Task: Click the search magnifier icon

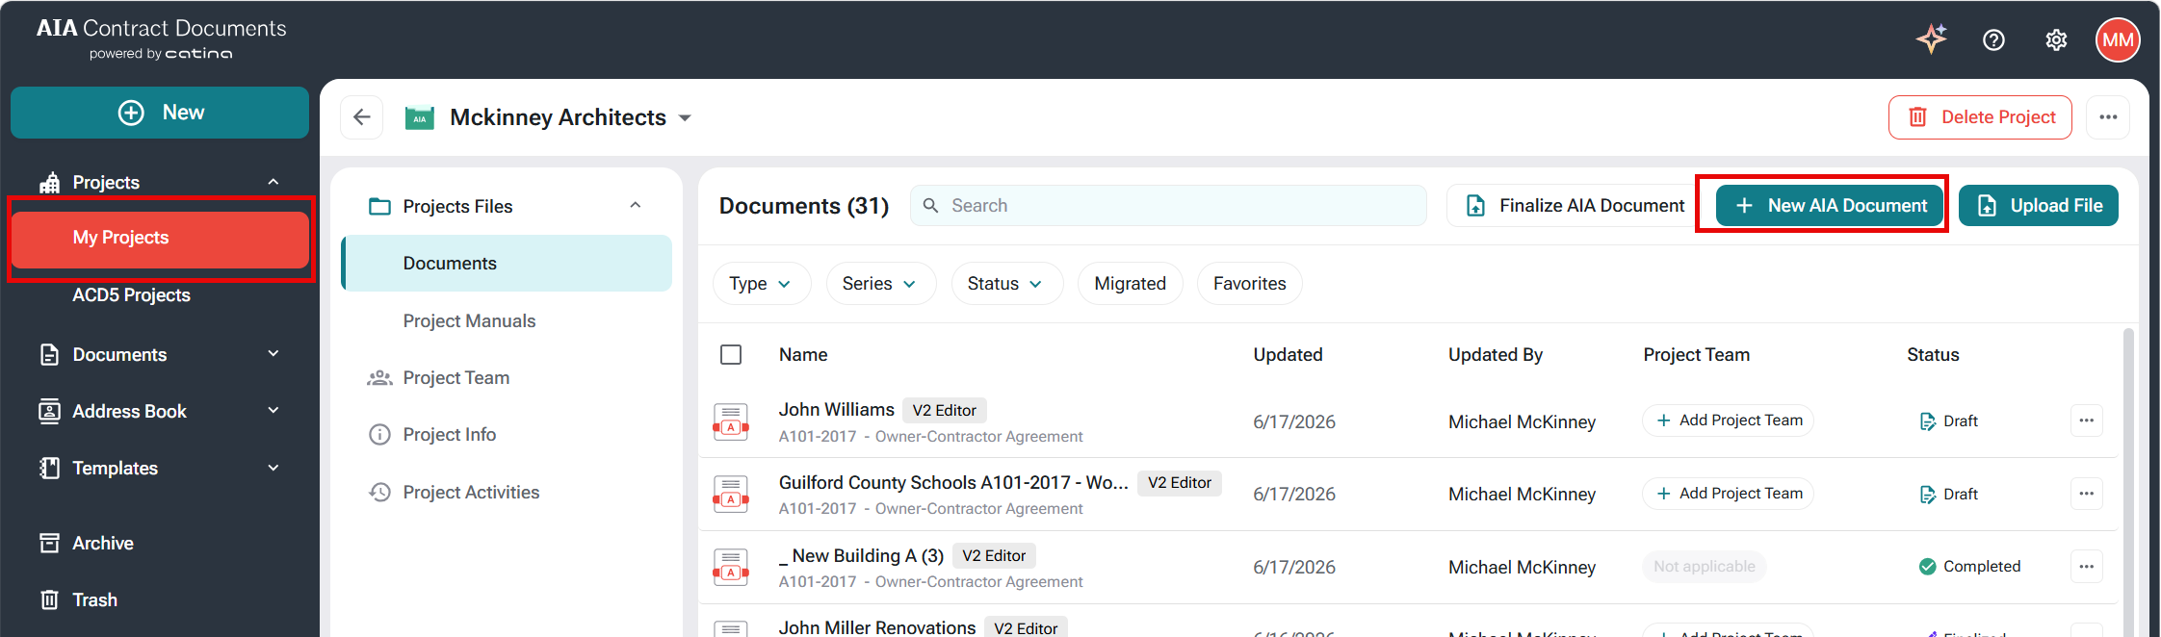Action: pyautogui.click(x=930, y=206)
